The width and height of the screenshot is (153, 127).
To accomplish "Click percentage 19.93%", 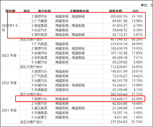I will (x=137, y=48).
